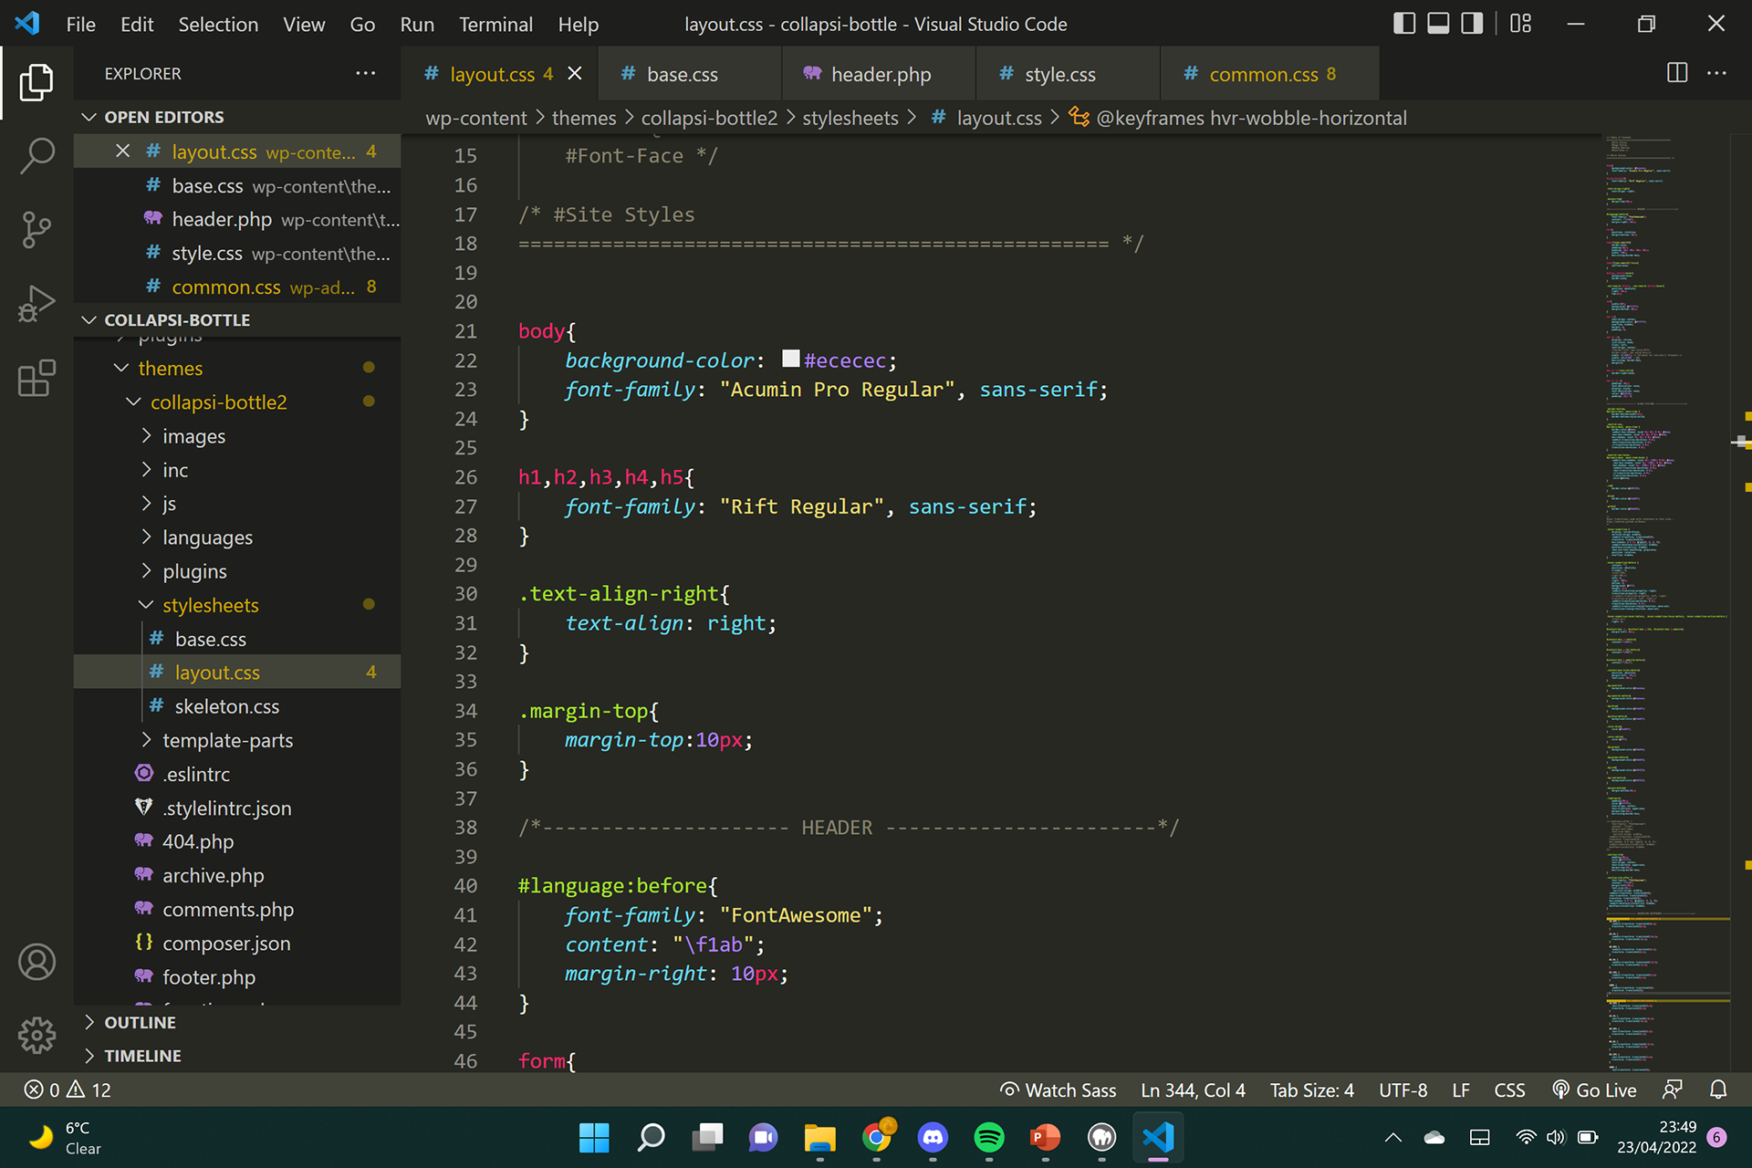Collapse the stylesheets folder
The width and height of the screenshot is (1752, 1168).
(x=146, y=605)
